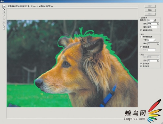The width and height of the screenshot is (163, 124).
Task: Select the Edge Highlighter tool
Action: pyautogui.click(x=4, y=6)
